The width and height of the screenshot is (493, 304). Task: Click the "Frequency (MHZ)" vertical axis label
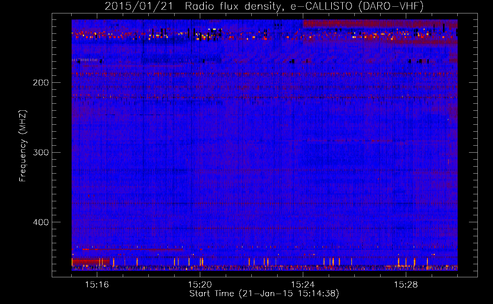(23, 146)
